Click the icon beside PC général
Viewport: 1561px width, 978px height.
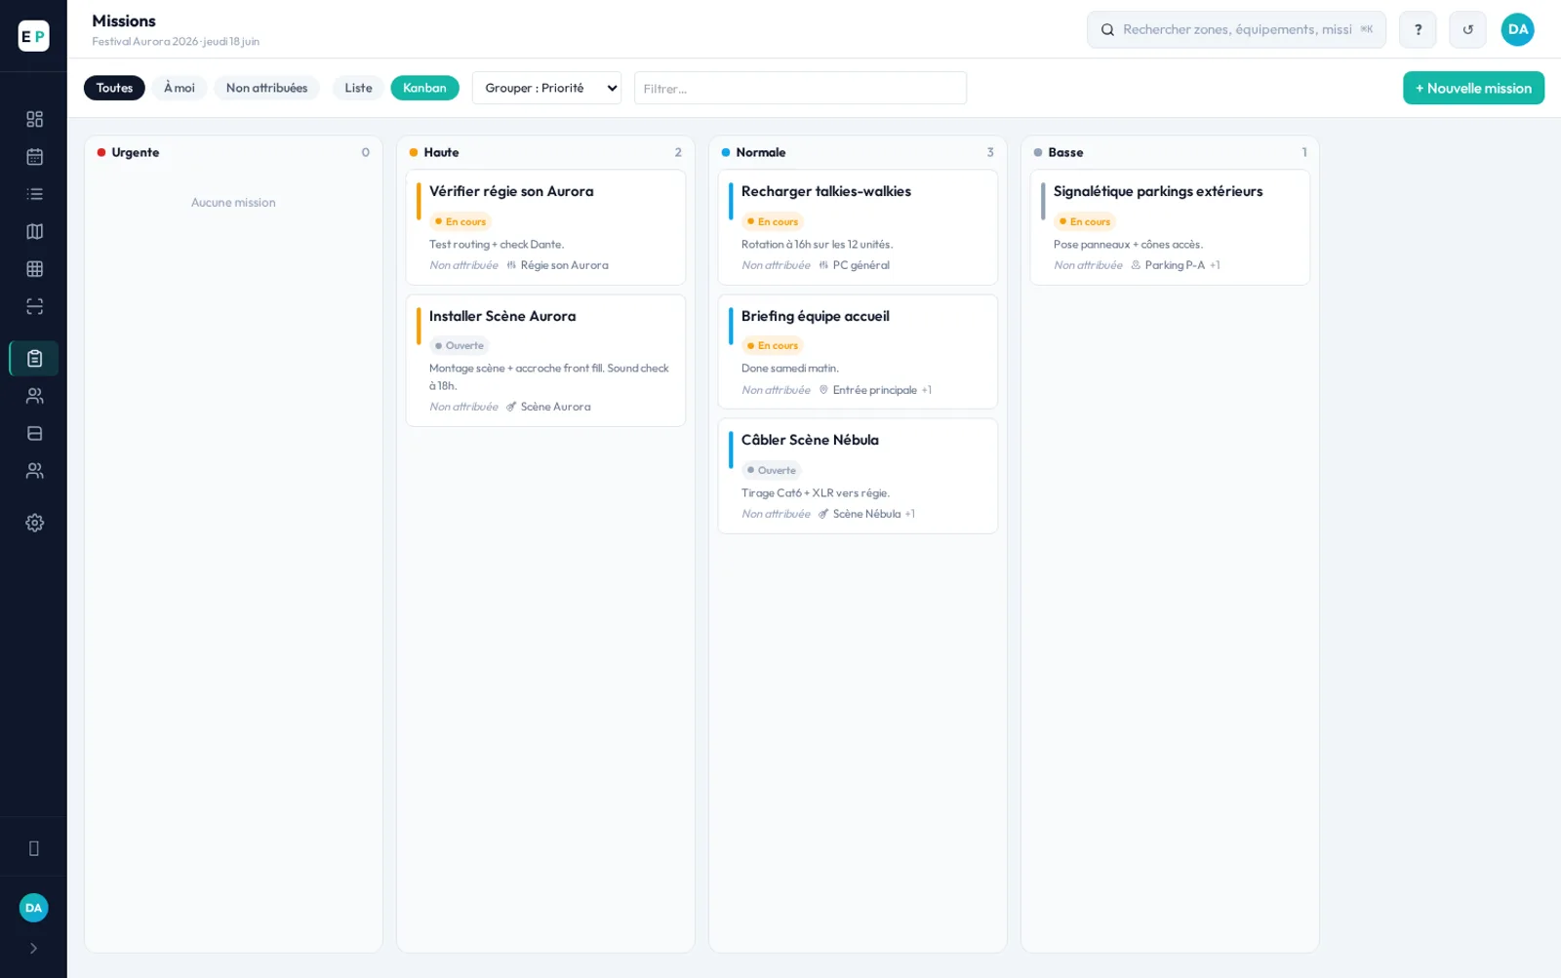[x=823, y=265]
